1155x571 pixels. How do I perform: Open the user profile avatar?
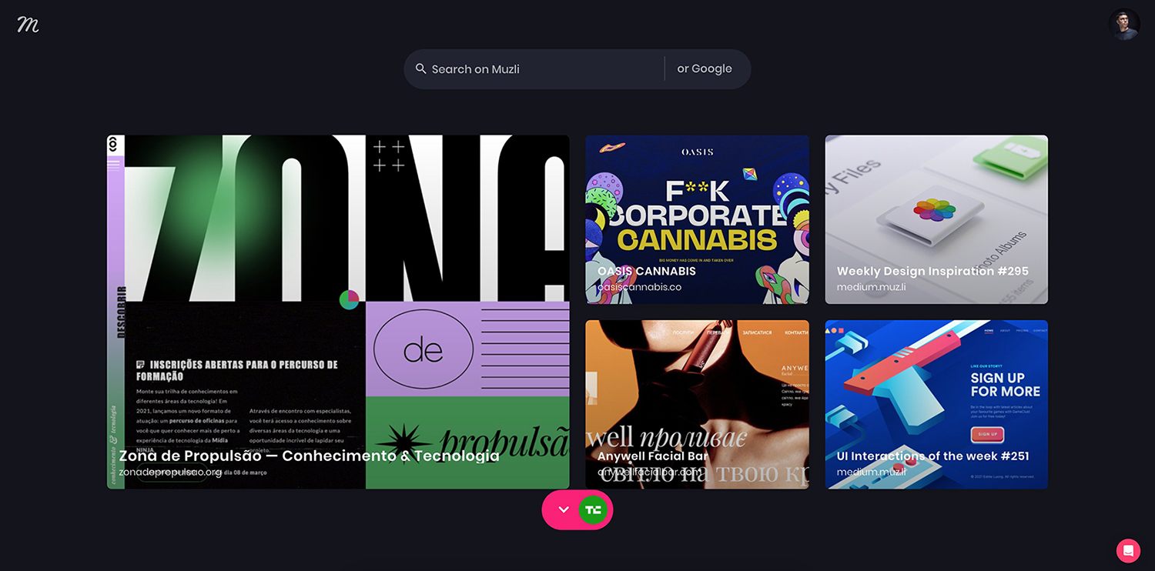(x=1123, y=25)
